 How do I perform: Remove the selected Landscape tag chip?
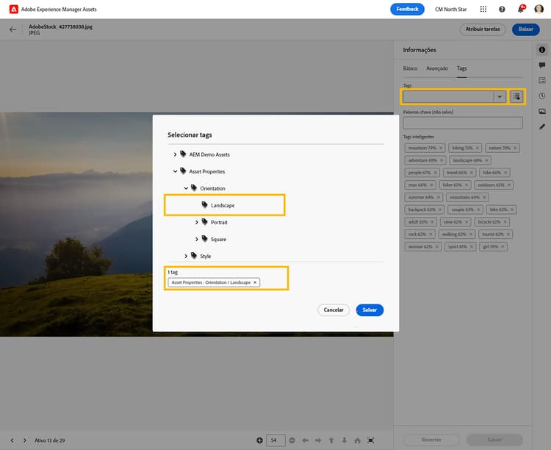pyautogui.click(x=255, y=282)
